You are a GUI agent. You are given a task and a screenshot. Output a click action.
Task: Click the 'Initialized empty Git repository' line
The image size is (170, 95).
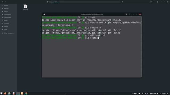point(82,20)
